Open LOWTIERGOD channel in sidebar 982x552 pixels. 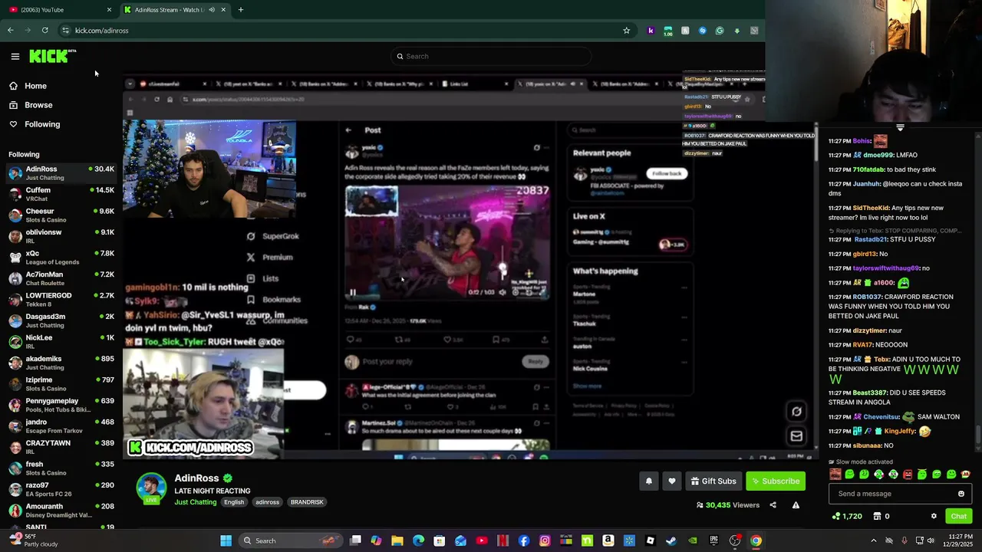61,300
